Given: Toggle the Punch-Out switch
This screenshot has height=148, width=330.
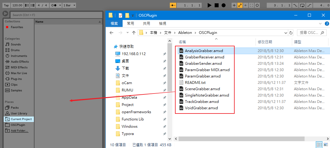Looking at the screenshot, I should pos(309,5).
